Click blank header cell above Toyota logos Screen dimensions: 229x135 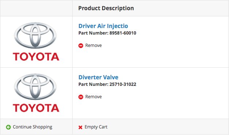pyautogui.click(x=36, y=8)
